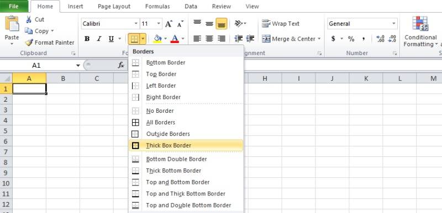Choose No Border from the menu

click(186, 111)
